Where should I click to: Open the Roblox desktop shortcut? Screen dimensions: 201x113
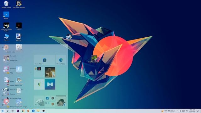6,15
